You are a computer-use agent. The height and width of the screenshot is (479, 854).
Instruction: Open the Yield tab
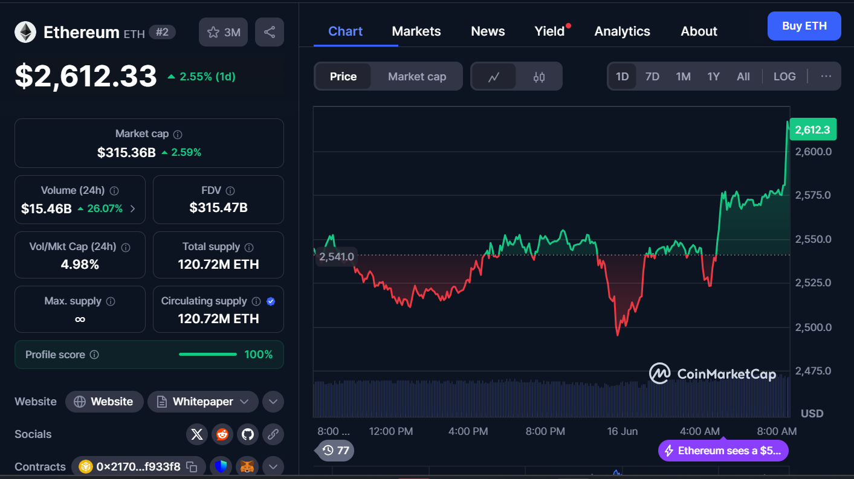click(x=549, y=31)
